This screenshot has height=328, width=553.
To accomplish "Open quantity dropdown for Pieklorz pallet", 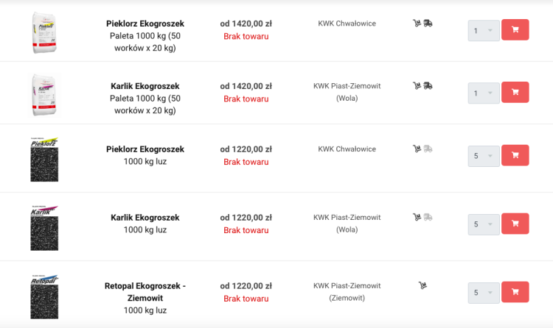I will [x=484, y=31].
